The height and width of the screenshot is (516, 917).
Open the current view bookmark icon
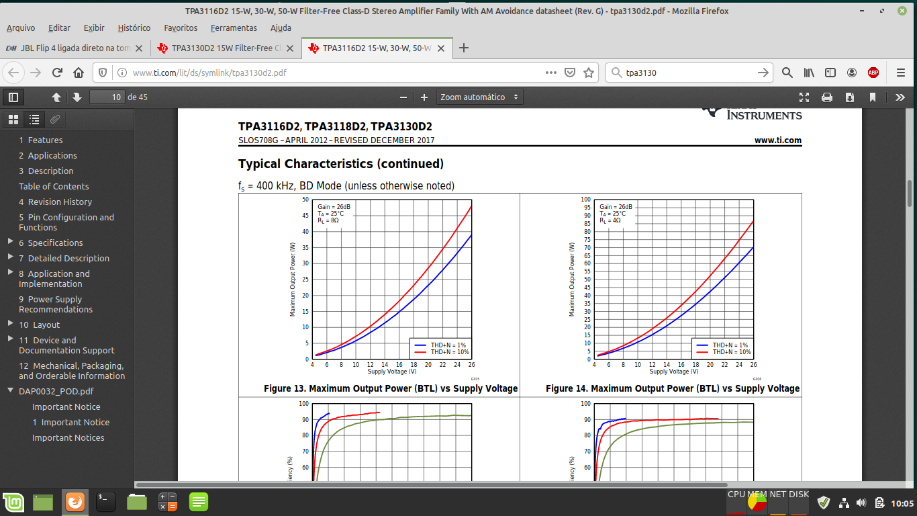point(873,97)
